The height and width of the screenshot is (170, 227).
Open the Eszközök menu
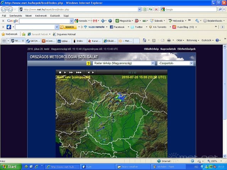55,16
